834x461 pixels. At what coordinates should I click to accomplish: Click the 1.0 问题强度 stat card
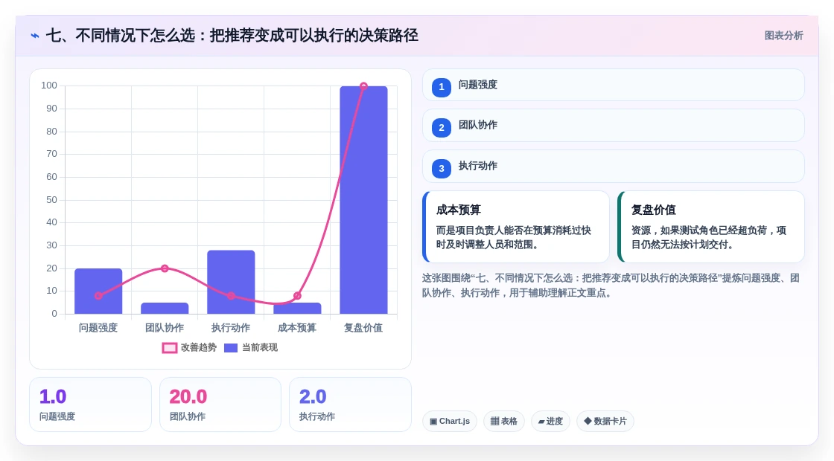coord(90,404)
